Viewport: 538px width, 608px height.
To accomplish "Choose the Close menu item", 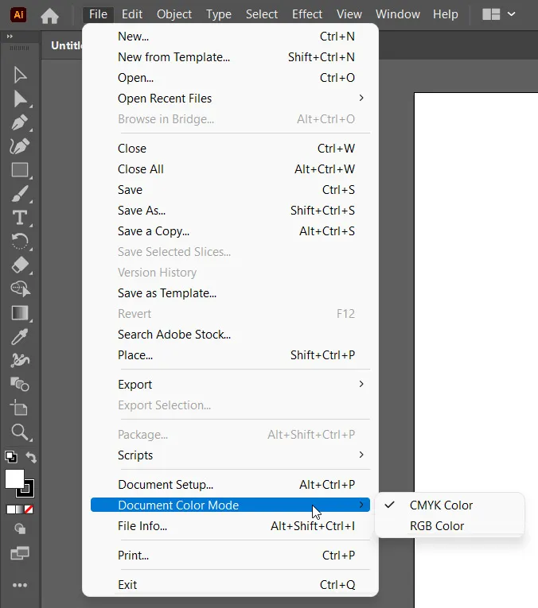I will 230,149.
